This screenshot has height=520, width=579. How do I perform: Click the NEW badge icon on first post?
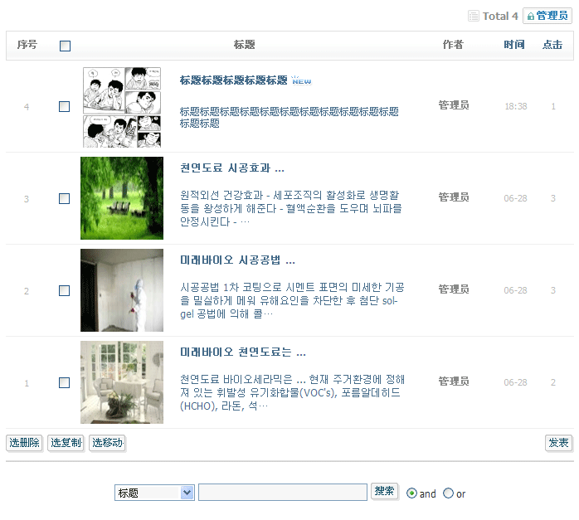click(x=301, y=80)
